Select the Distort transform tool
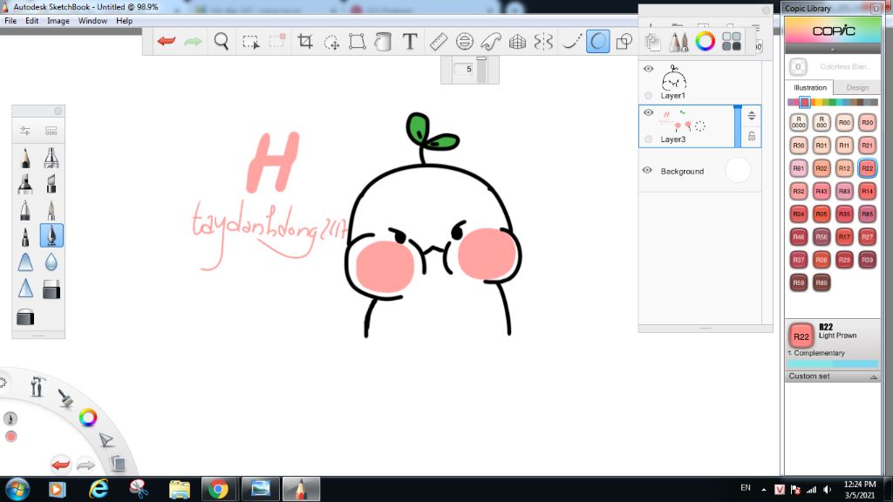 [x=357, y=41]
